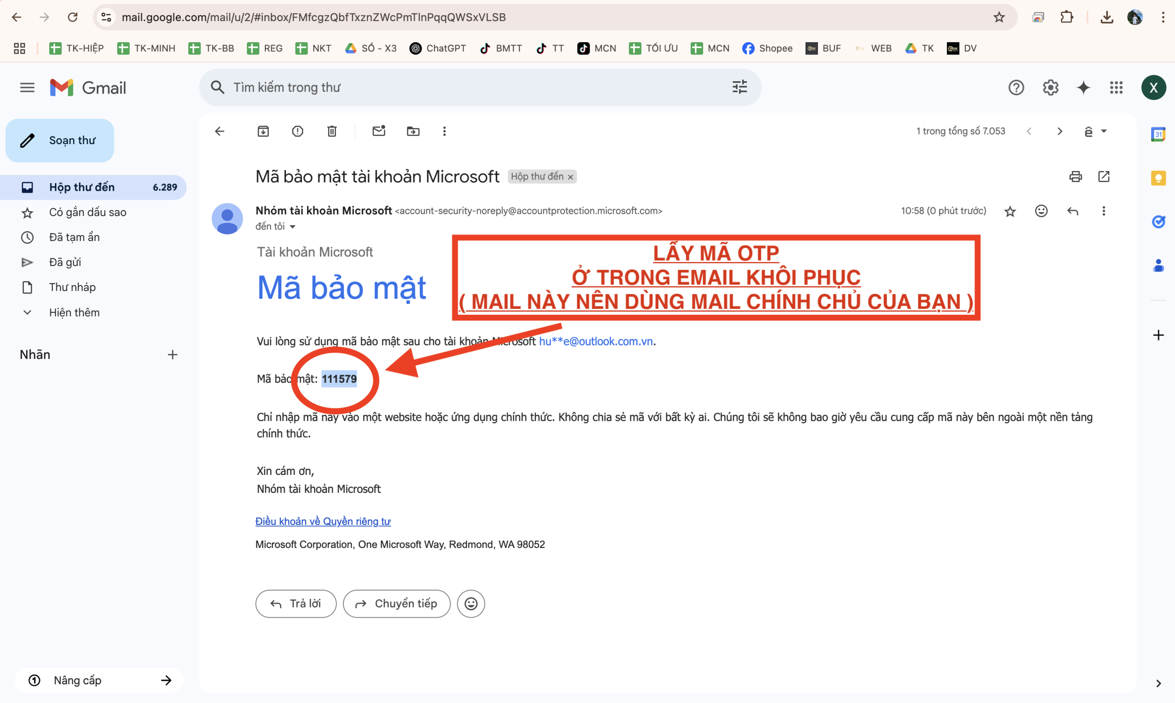Open Gemini sparkle assistant icon
Image resolution: width=1175 pixels, height=703 pixels.
pos(1084,88)
